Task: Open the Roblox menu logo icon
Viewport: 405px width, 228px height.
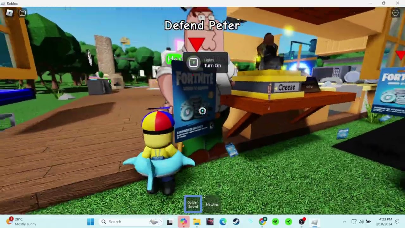Action: click(9, 13)
